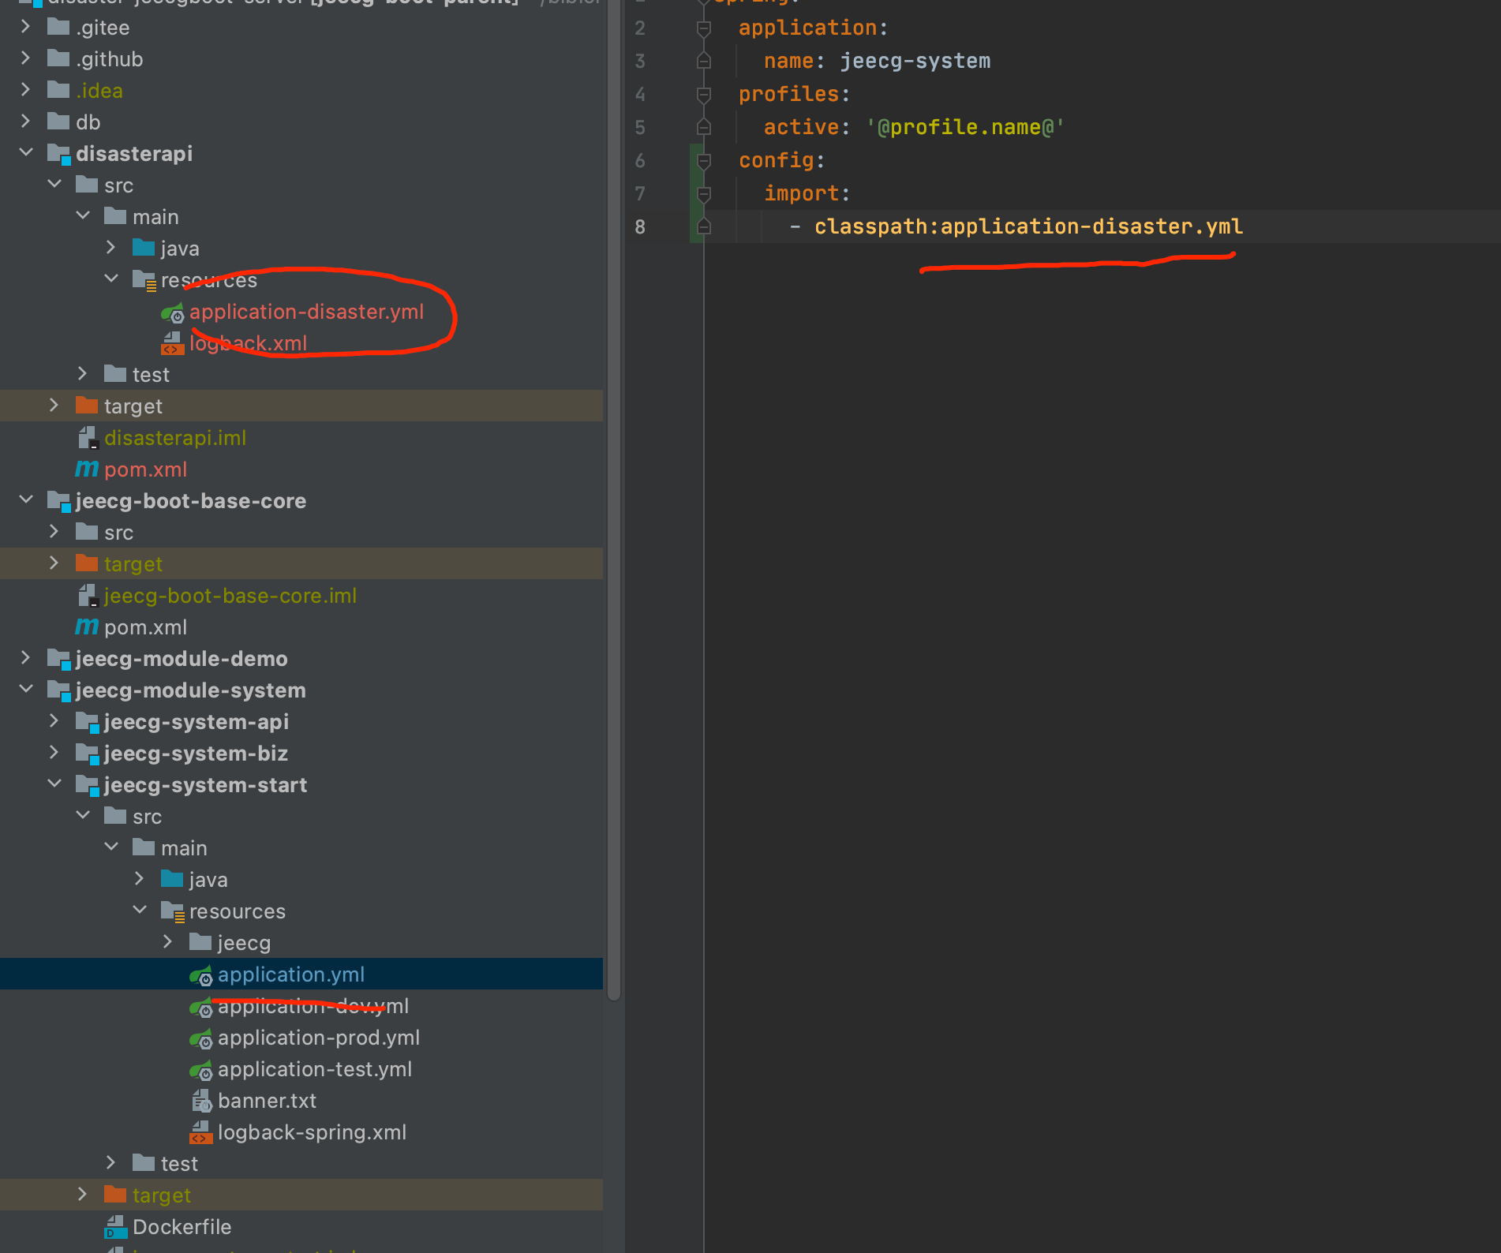Click the logback-spring.xml file icon
1501x1253 pixels.
(201, 1132)
